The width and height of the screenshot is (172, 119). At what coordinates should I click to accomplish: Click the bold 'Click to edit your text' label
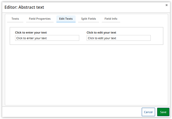pyautogui.click(x=101, y=33)
